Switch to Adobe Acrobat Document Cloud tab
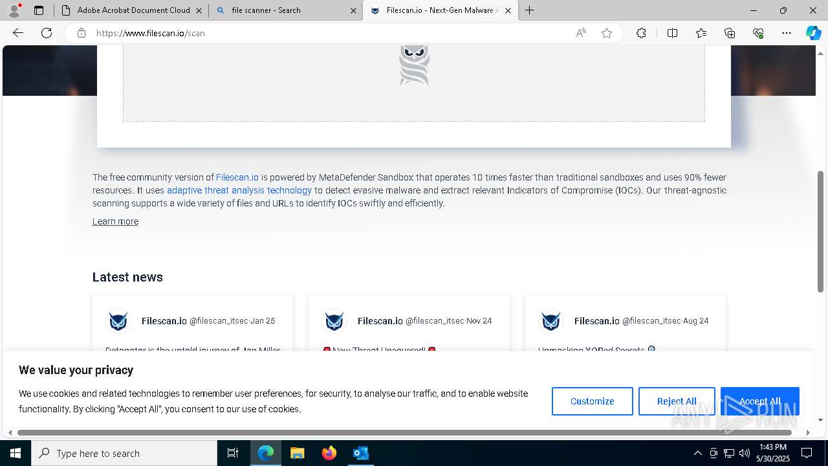 132,10
